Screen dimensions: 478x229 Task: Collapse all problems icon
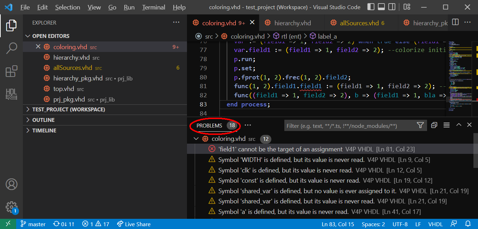[x=434, y=125]
